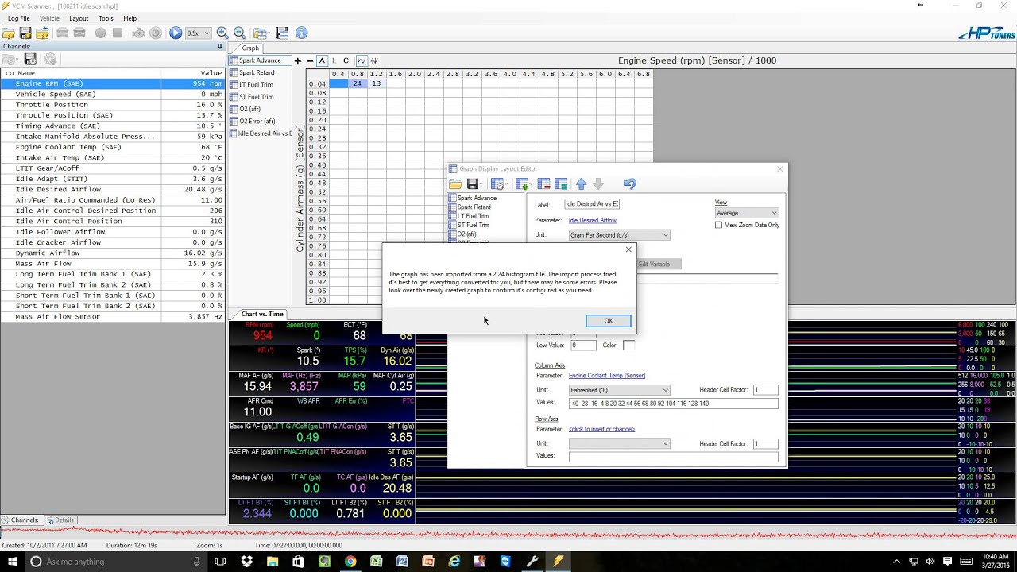Click the teal-marked graph icon in editor toolbar
Image resolution: width=1017 pixels, height=572 pixels.
coord(560,184)
